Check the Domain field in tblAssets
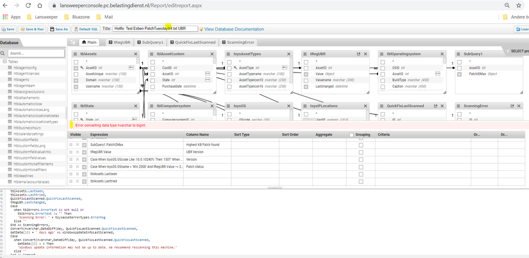 76,80
